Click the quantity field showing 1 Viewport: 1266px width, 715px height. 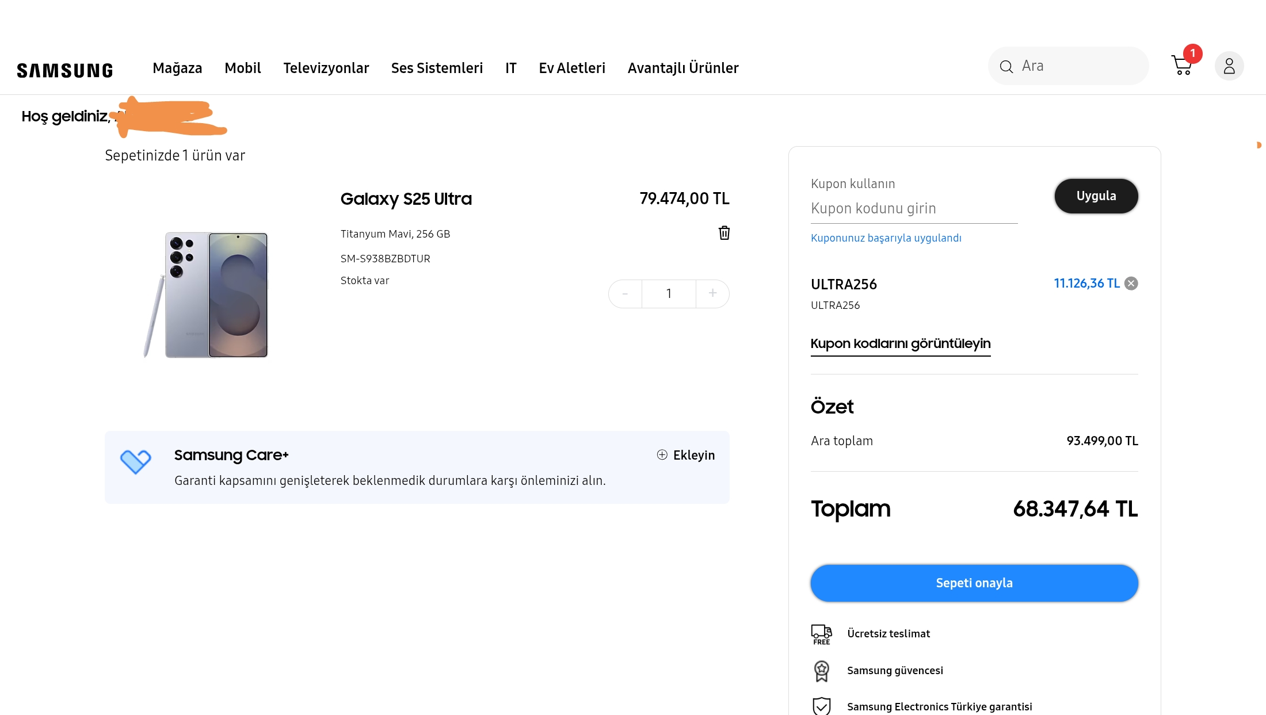(669, 294)
